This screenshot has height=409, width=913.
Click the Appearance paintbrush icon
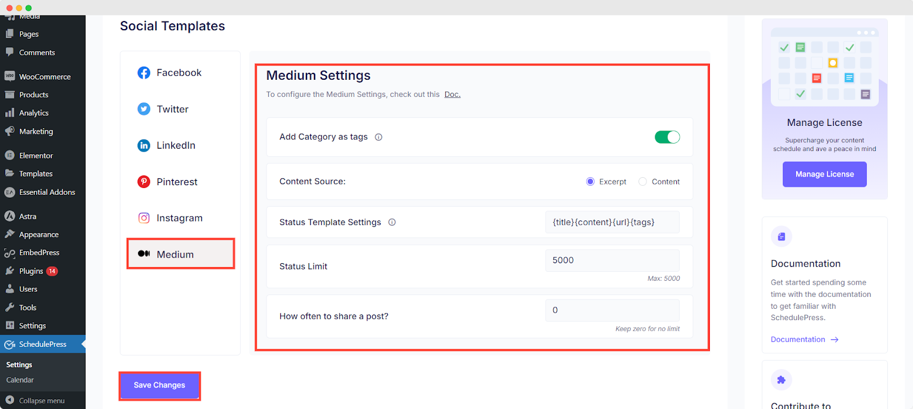(10, 234)
